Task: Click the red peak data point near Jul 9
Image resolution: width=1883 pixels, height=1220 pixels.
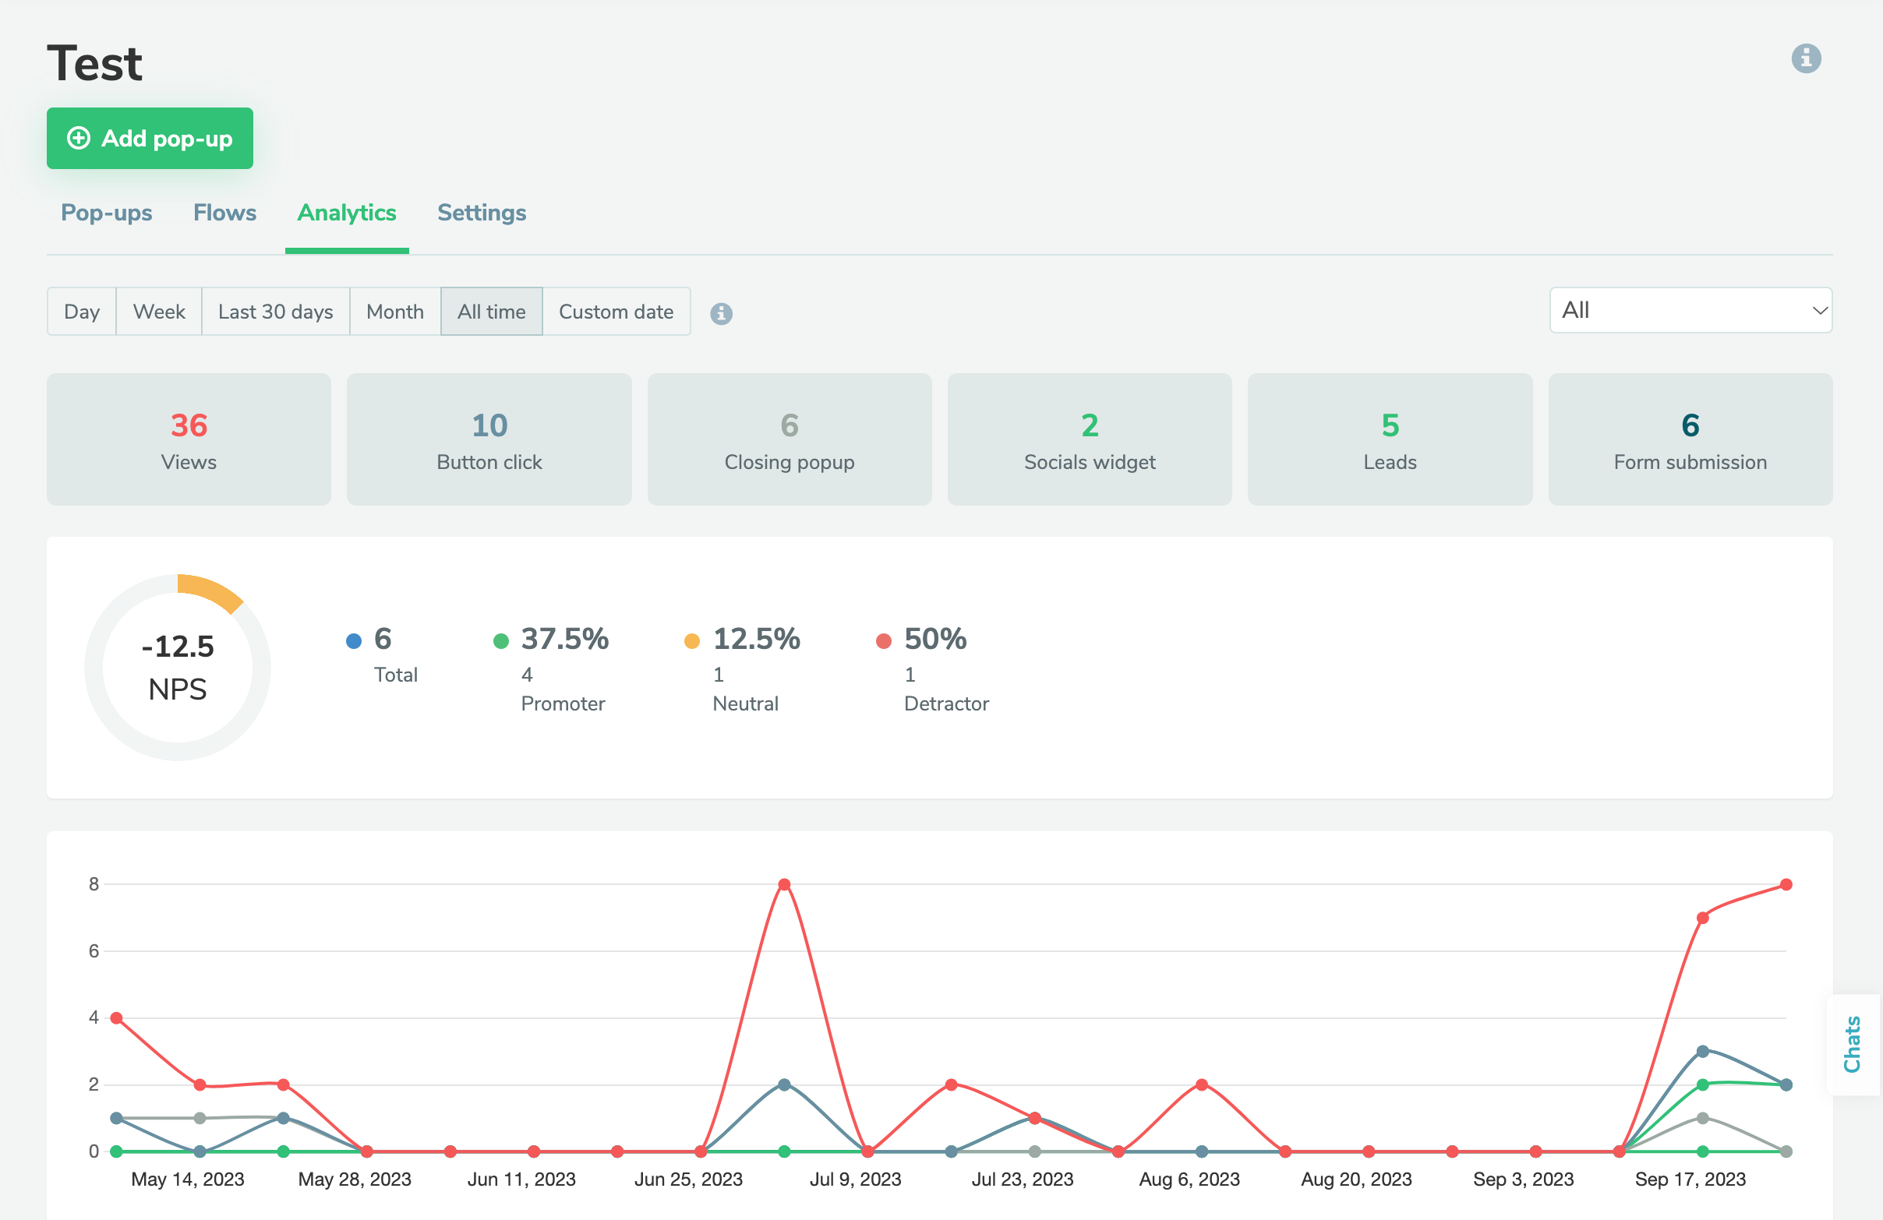Action: (x=784, y=883)
